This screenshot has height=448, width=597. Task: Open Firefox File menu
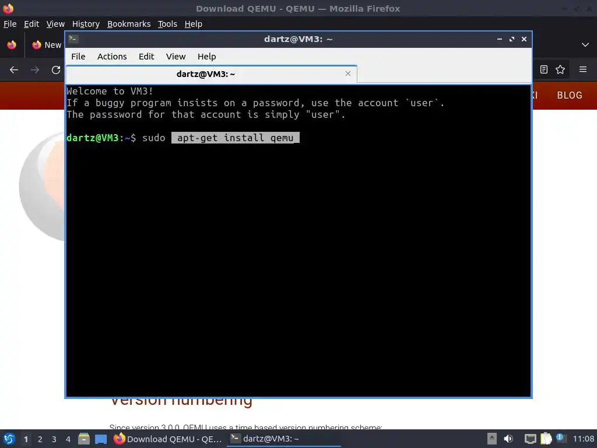point(10,24)
